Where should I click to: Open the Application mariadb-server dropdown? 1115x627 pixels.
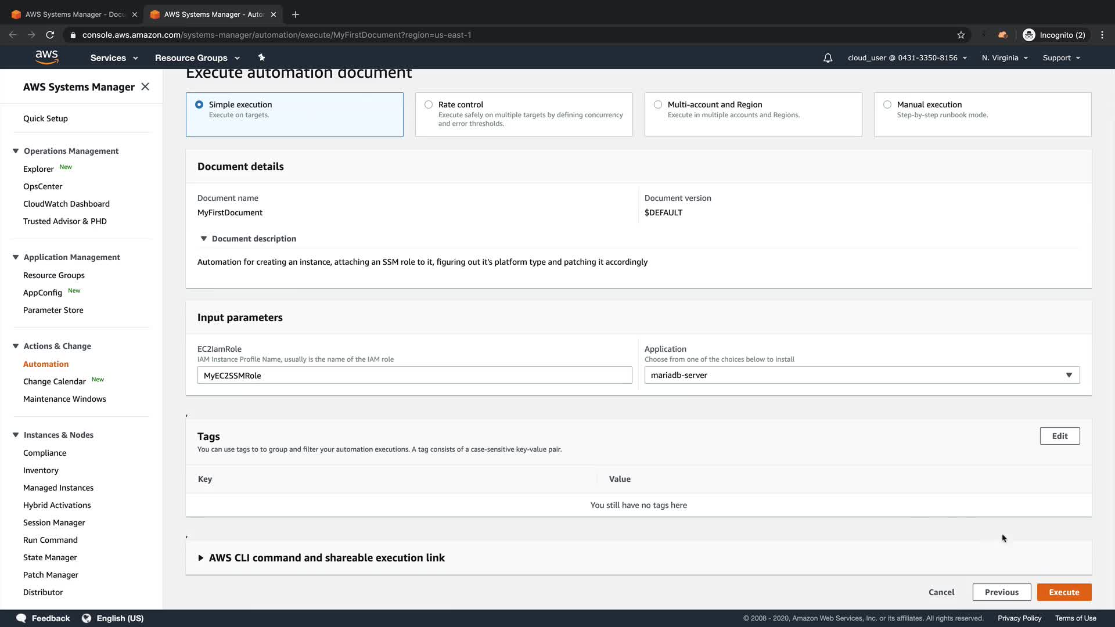862,375
